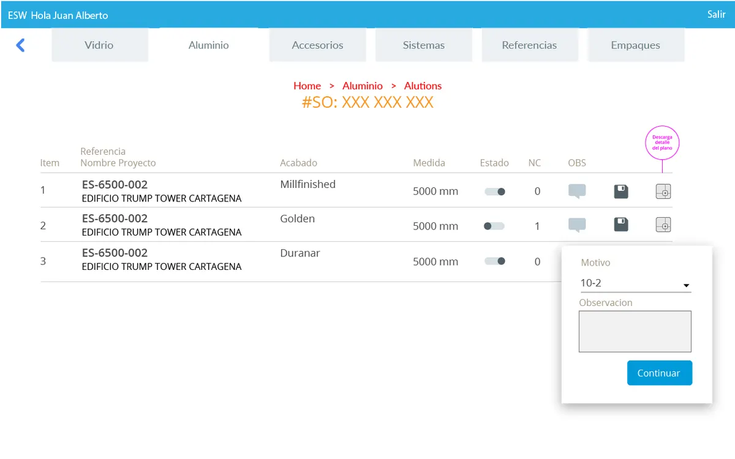
Task: Click the Item column header
Action: pos(50,163)
